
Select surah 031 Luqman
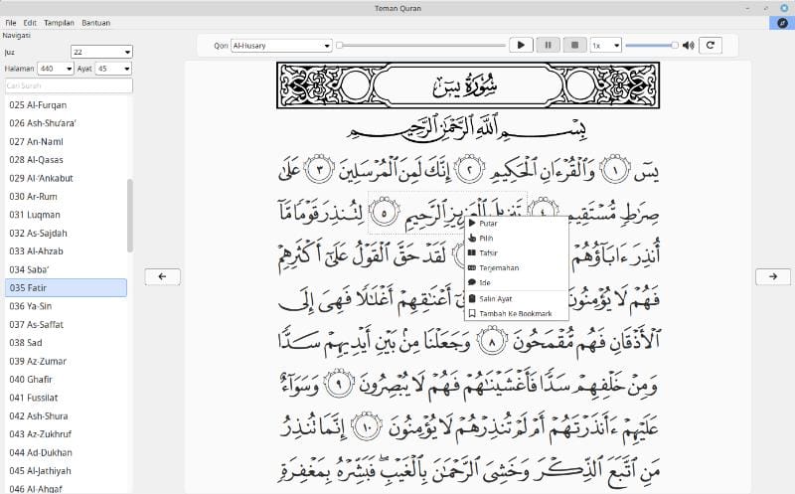[x=66, y=215]
